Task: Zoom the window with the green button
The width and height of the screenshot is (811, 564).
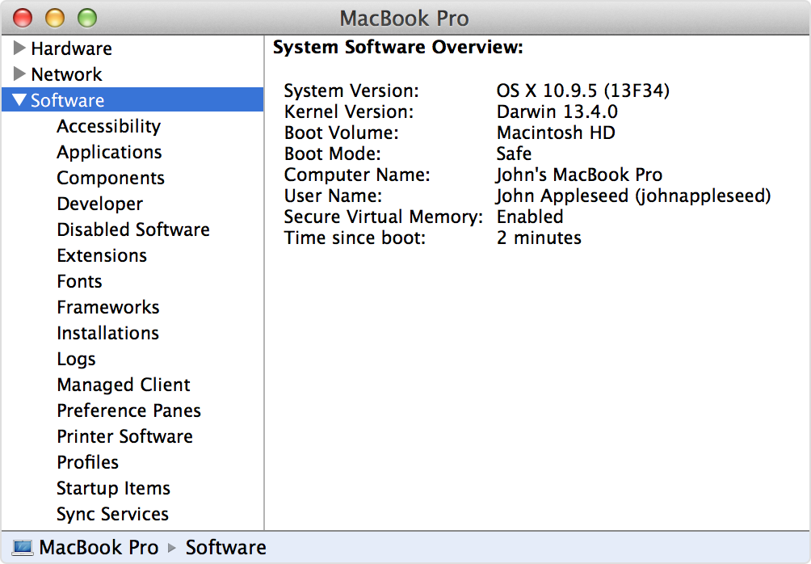Action: [x=87, y=18]
